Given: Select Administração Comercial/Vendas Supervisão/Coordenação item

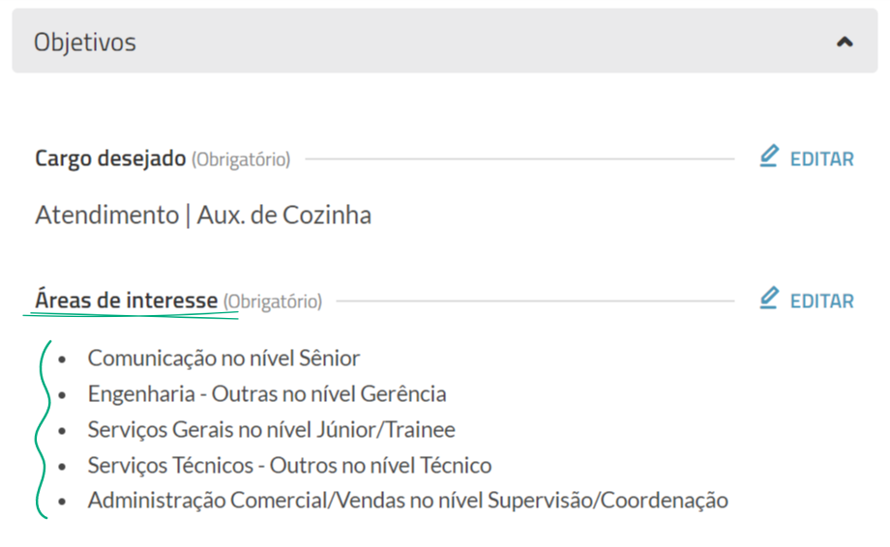Looking at the screenshot, I should 407,501.
